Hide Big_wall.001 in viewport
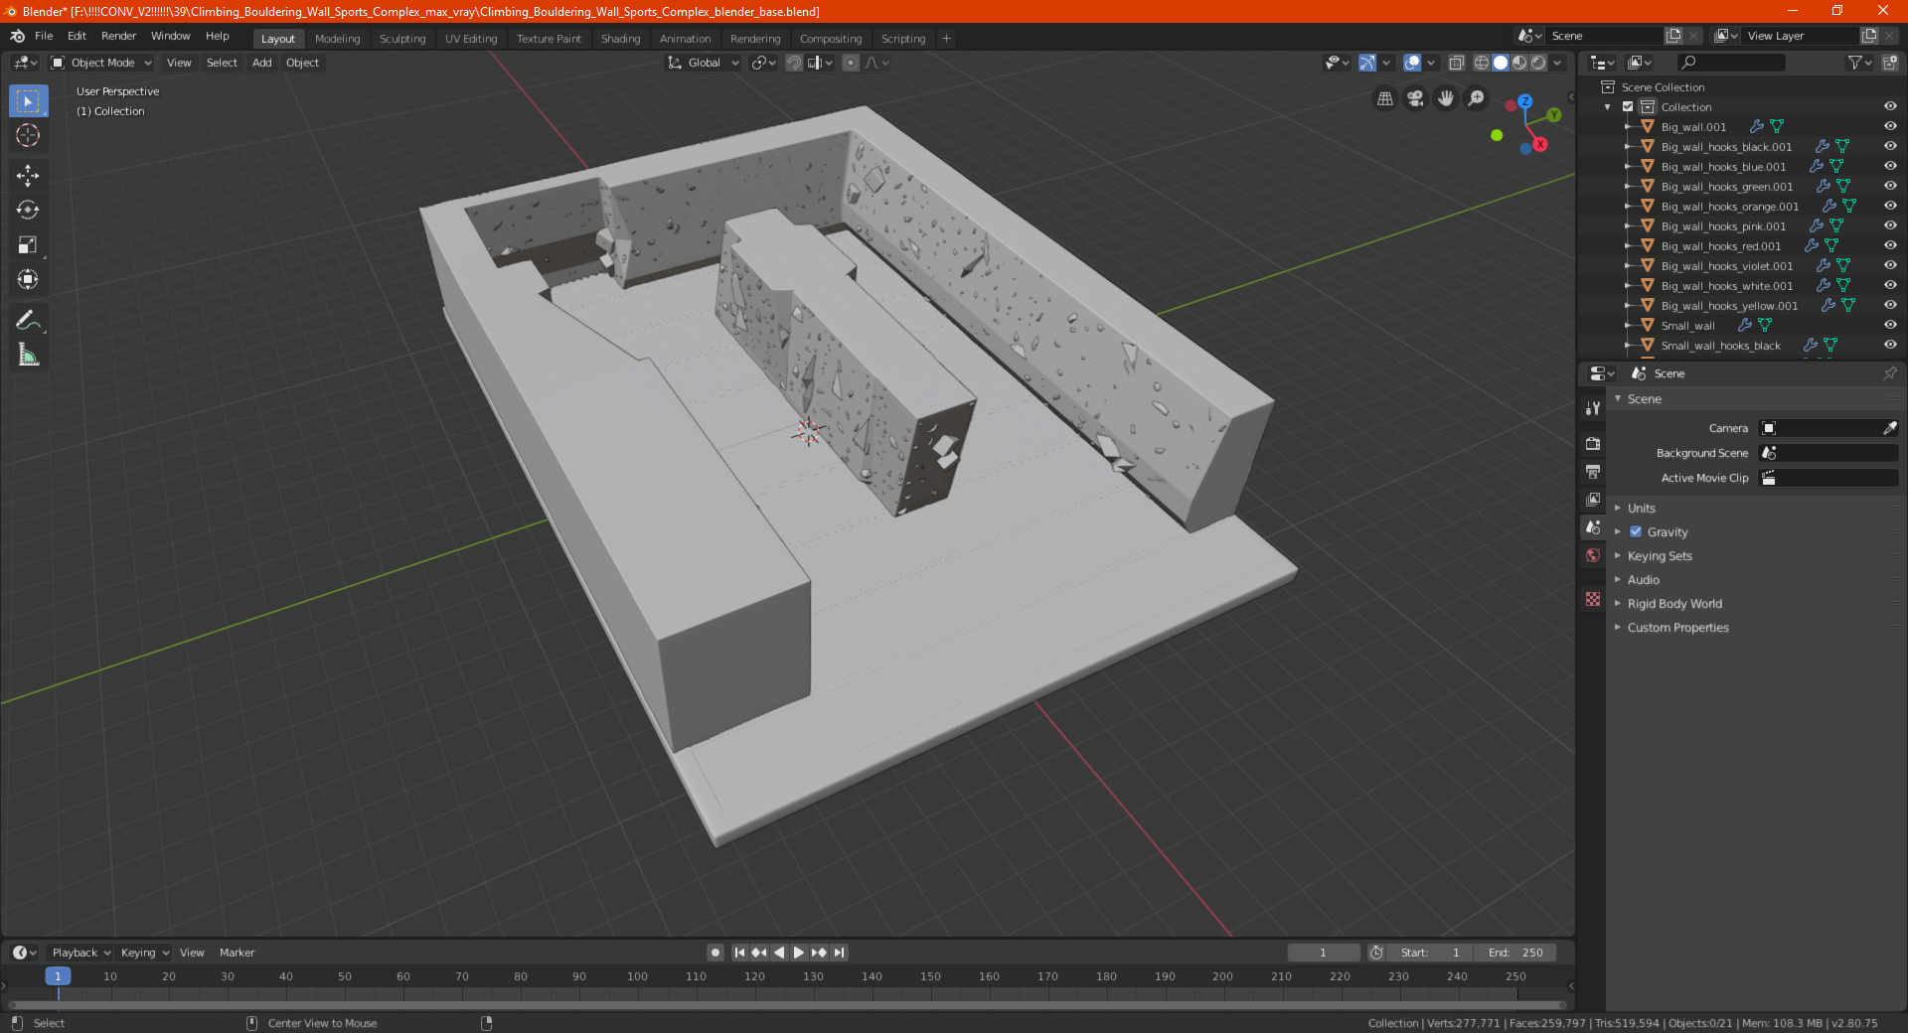The image size is (1908, 1033). [x=1890, y=126]
